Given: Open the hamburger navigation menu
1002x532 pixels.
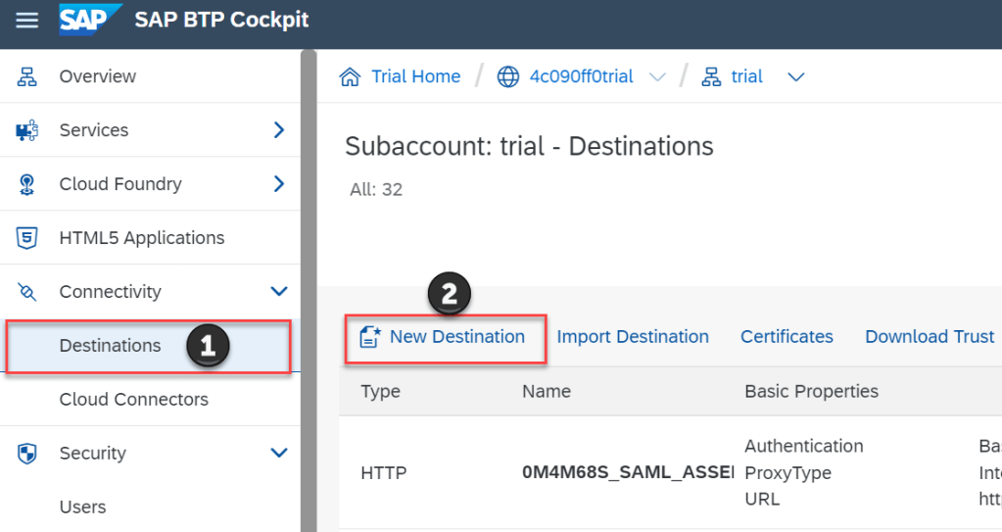Looking at the screenshot, I should [x=27, y=20].
